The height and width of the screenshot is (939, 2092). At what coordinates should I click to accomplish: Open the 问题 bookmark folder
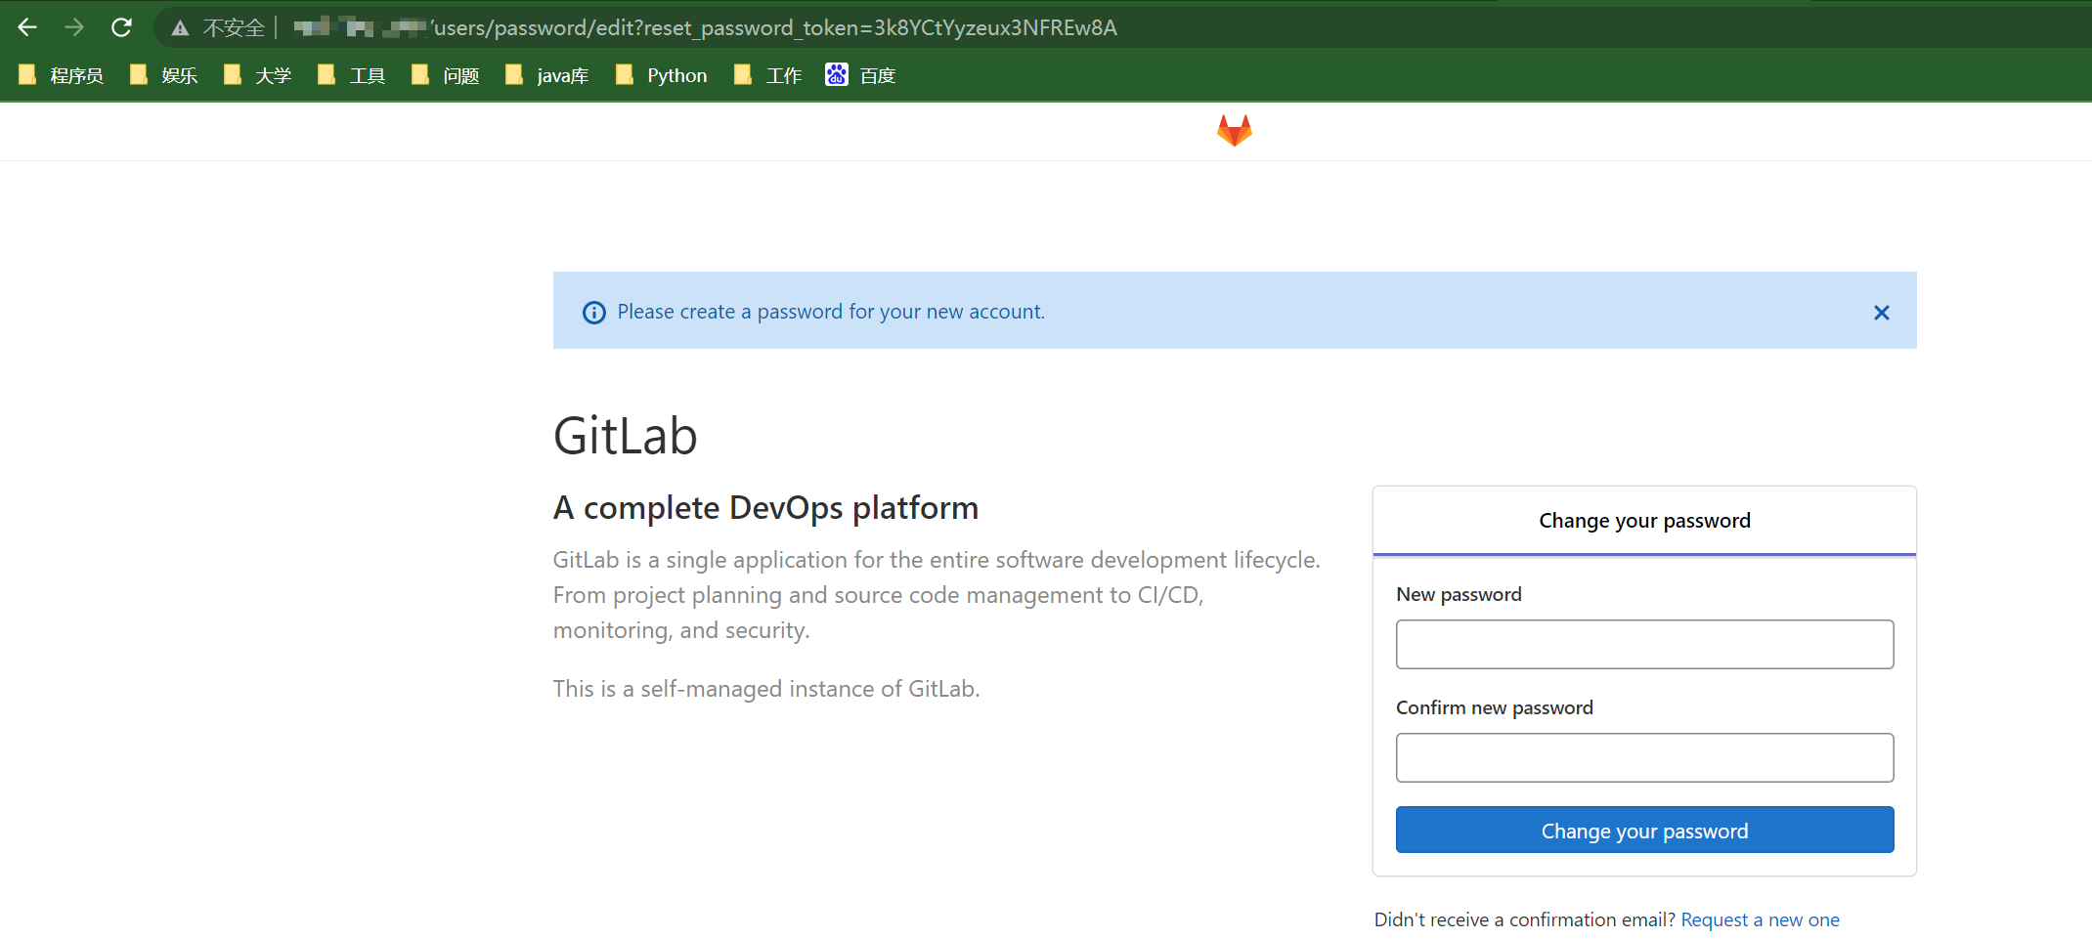[x=445, y=75]
